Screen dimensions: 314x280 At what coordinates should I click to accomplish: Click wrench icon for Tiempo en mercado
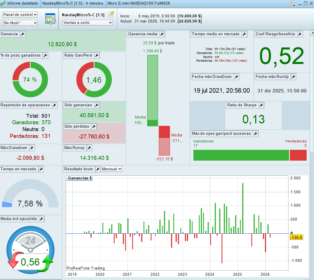(x=41, y=169)
